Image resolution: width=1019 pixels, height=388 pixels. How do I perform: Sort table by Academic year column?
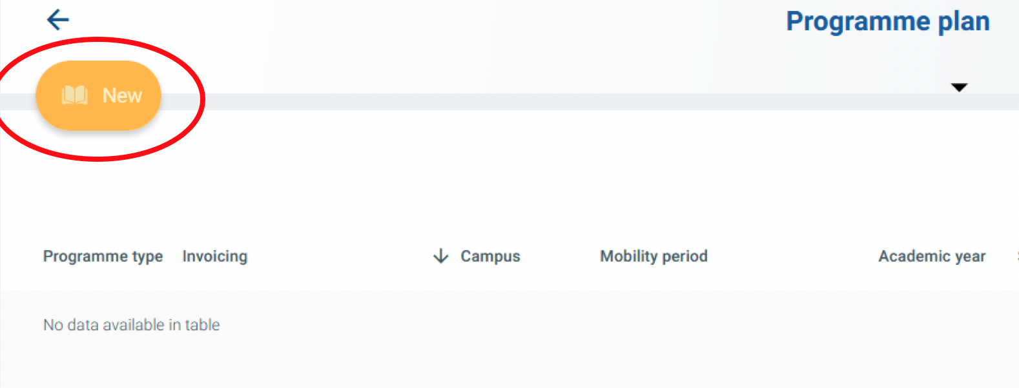click(932, 257)
